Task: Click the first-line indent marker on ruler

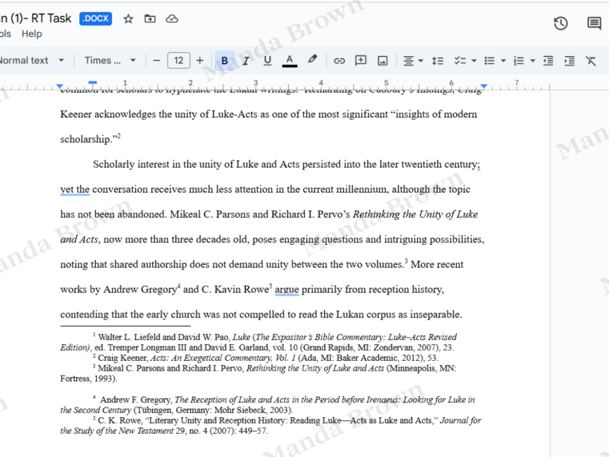Action: [93, 82]
